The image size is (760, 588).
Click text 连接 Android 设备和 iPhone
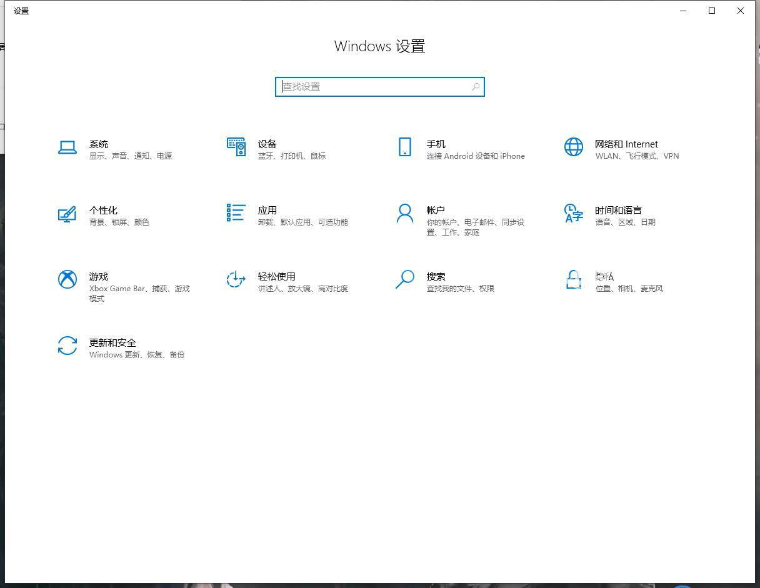(476, 156)
